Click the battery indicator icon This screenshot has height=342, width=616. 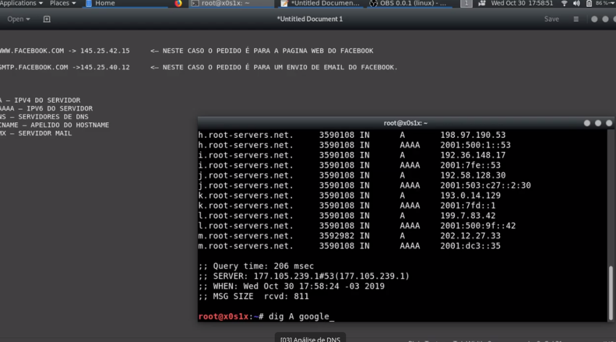click(588, 4)
